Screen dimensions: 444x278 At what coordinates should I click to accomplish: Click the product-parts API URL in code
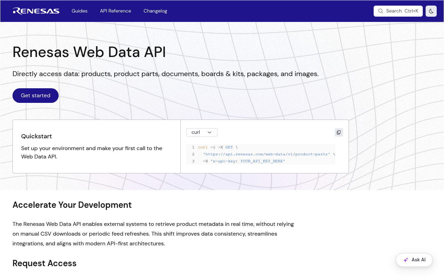266,154
